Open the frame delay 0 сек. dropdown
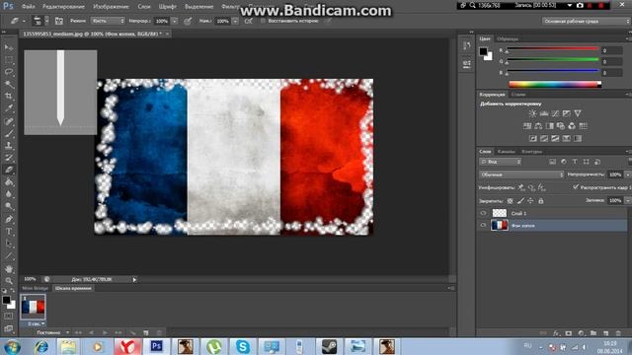The image size is (632, 355). (37, 323)
